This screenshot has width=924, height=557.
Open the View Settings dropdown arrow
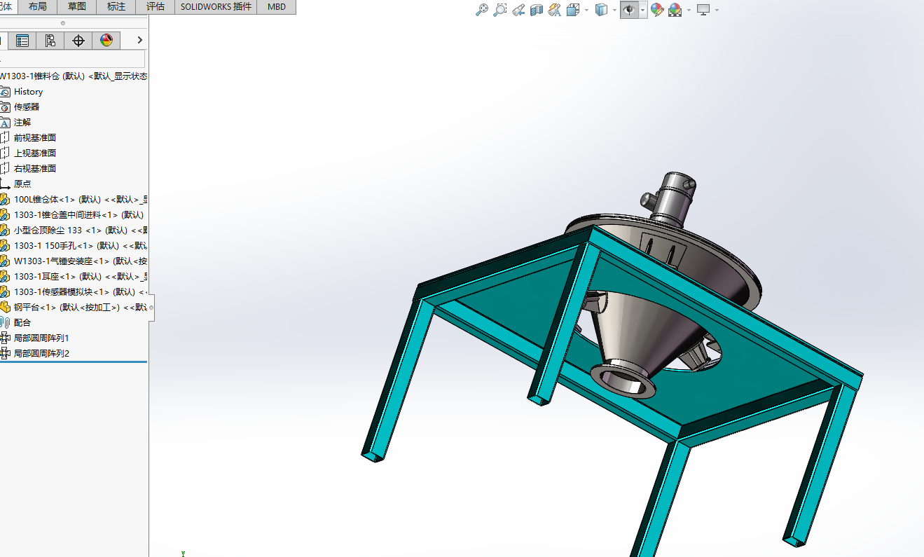click(x=717, y=10)
